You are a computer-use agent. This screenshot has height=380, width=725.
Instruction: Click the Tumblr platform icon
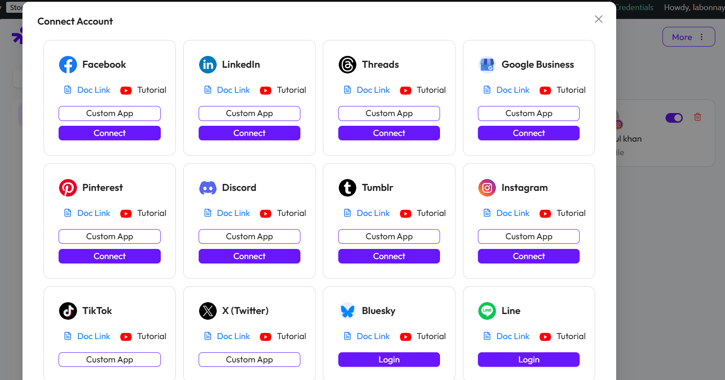tap(348, 188)
